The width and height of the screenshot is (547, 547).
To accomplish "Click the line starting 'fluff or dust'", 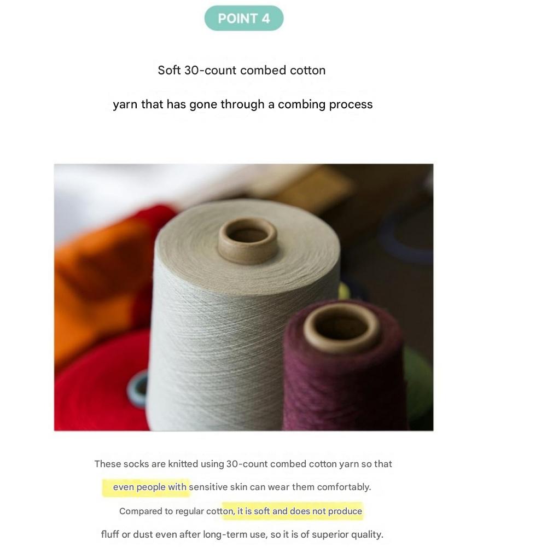I will click(x=242, y=534).
